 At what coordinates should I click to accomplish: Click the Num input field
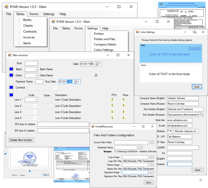[x=31, y=63]
